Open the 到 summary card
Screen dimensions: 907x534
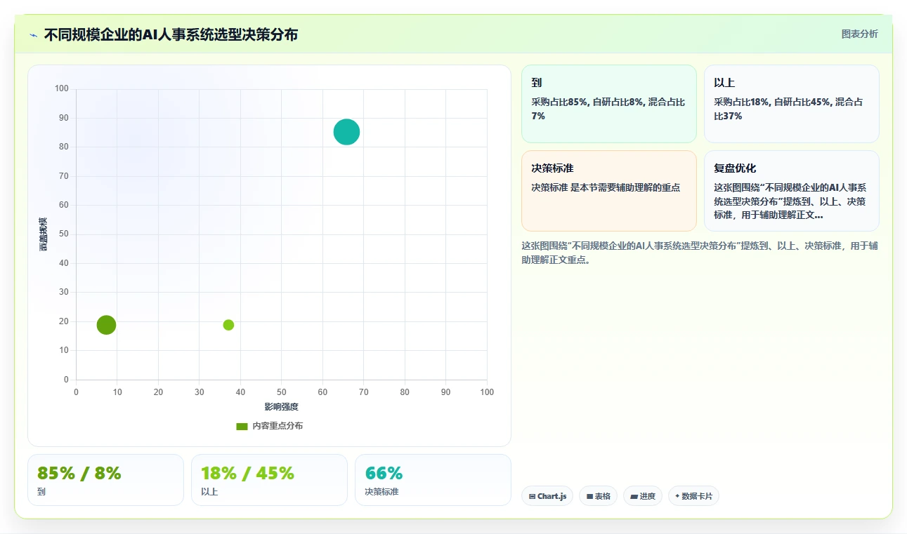click(608, 104)
